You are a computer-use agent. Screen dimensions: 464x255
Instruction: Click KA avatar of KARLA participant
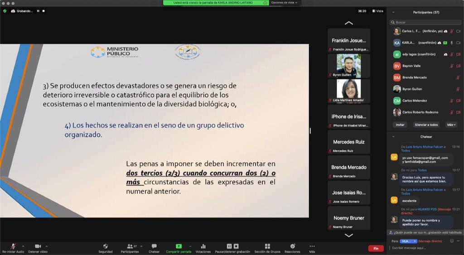point(397,43)
